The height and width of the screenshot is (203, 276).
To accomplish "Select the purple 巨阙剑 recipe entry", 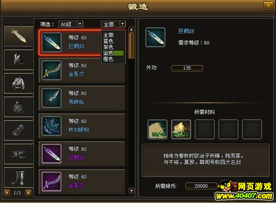I will pyautogui.click(x=82, y=154).
